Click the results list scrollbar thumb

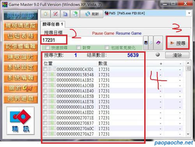pos(188,68)
